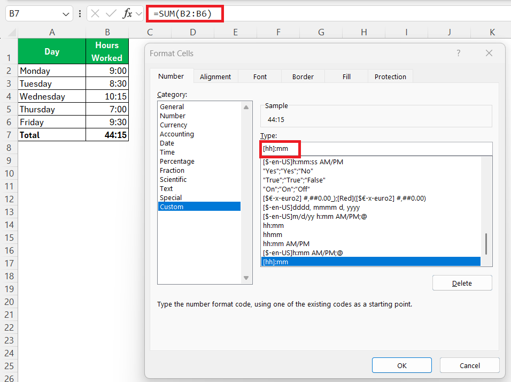This screenshot has height=382, width=511.
Task: Select Percentage category
Action: (x=199, y=162)
